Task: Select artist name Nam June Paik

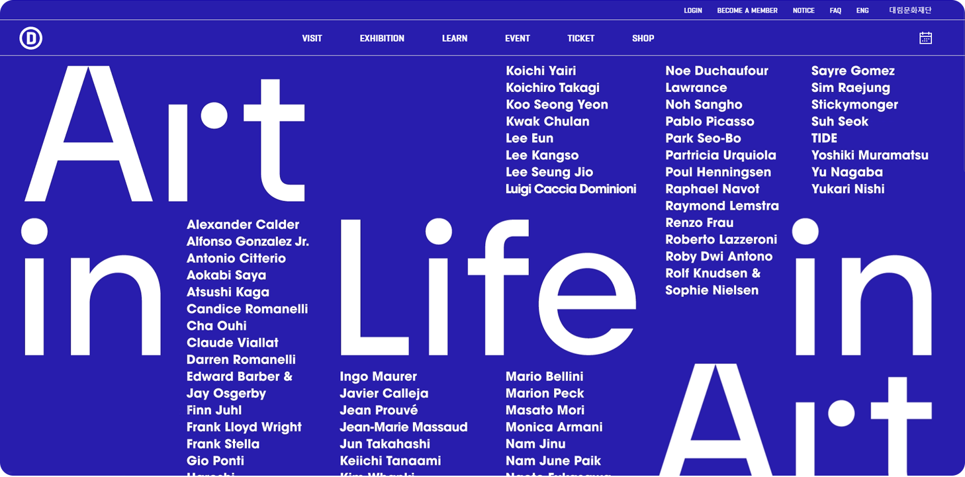Action: point(553,461)
